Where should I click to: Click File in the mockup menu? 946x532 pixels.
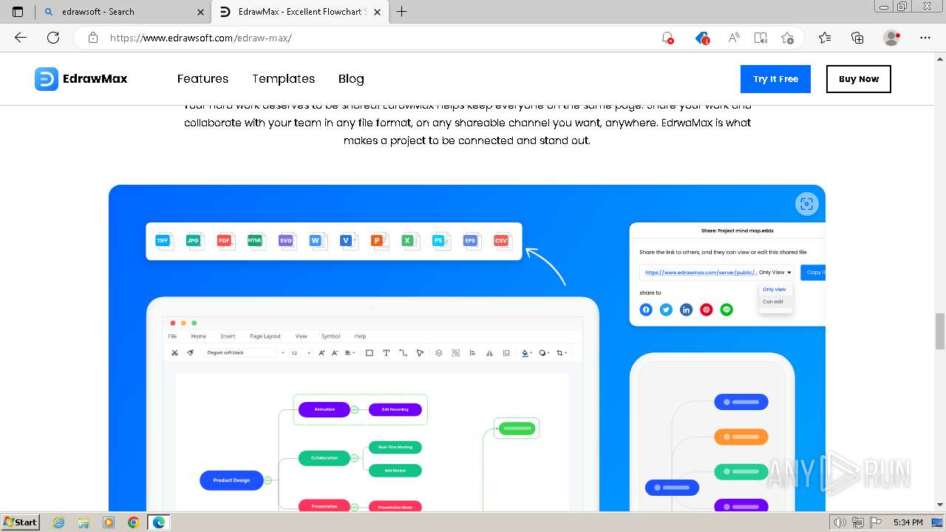tap(172, 336)
